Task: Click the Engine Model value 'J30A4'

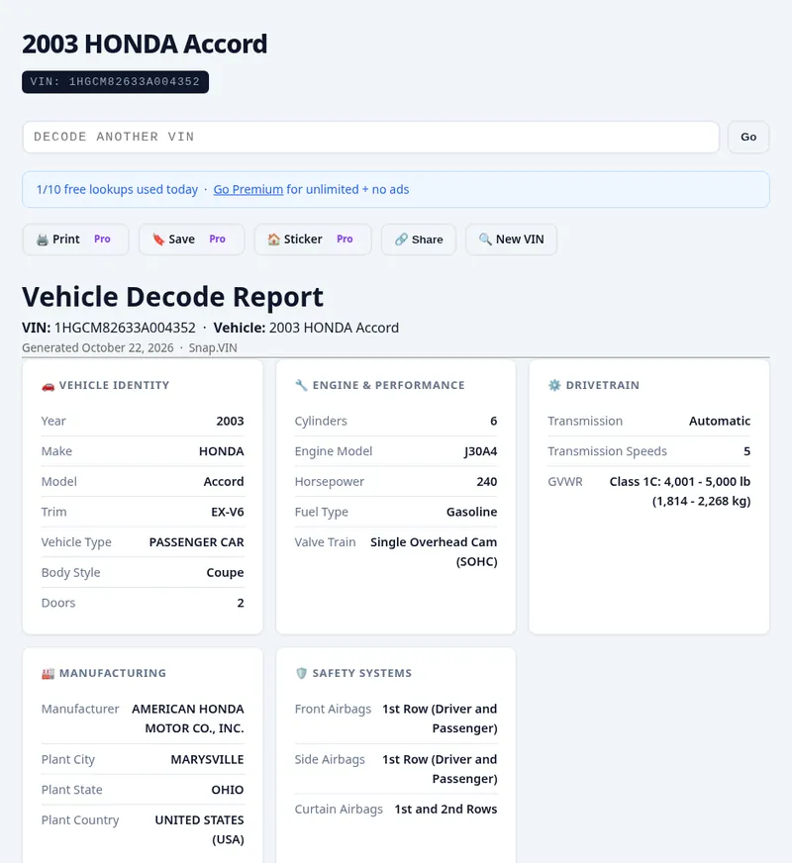Action: [480, 451]
